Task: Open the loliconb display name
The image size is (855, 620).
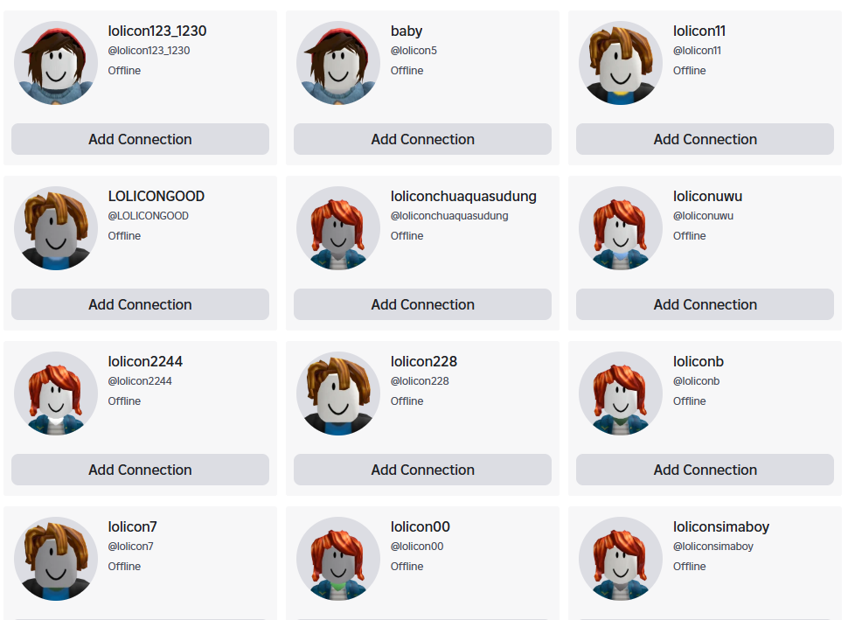Action: (x=698, y=361)
